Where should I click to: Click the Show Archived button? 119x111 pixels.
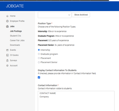click(x=81, y=15)
